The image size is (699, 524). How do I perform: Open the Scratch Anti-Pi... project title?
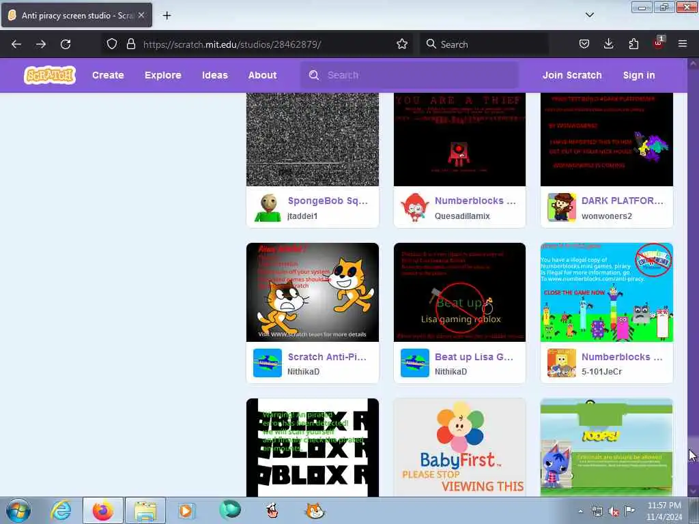tap(327, 357)
